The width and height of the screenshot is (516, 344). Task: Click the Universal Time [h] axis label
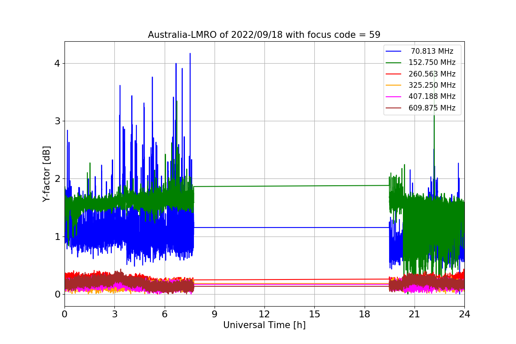tap(264, 326)
